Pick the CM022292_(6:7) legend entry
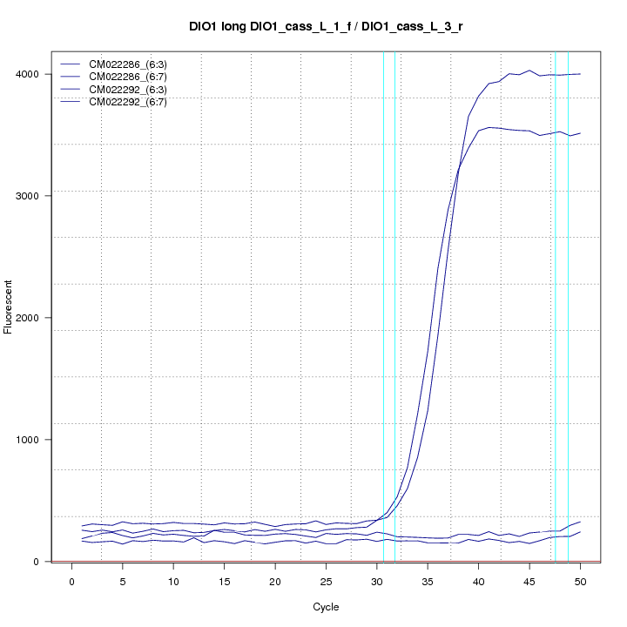The width and height of the screenshot is (627, 627). tap(128, 102)
